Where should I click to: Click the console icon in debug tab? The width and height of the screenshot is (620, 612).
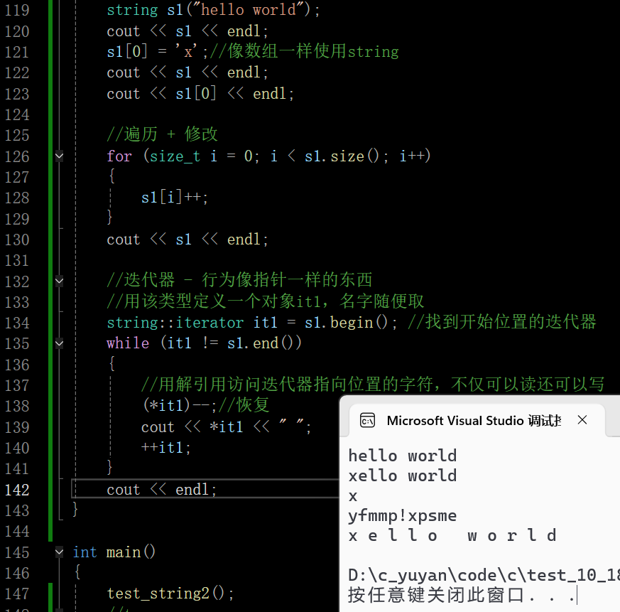[x=367, y=421]
